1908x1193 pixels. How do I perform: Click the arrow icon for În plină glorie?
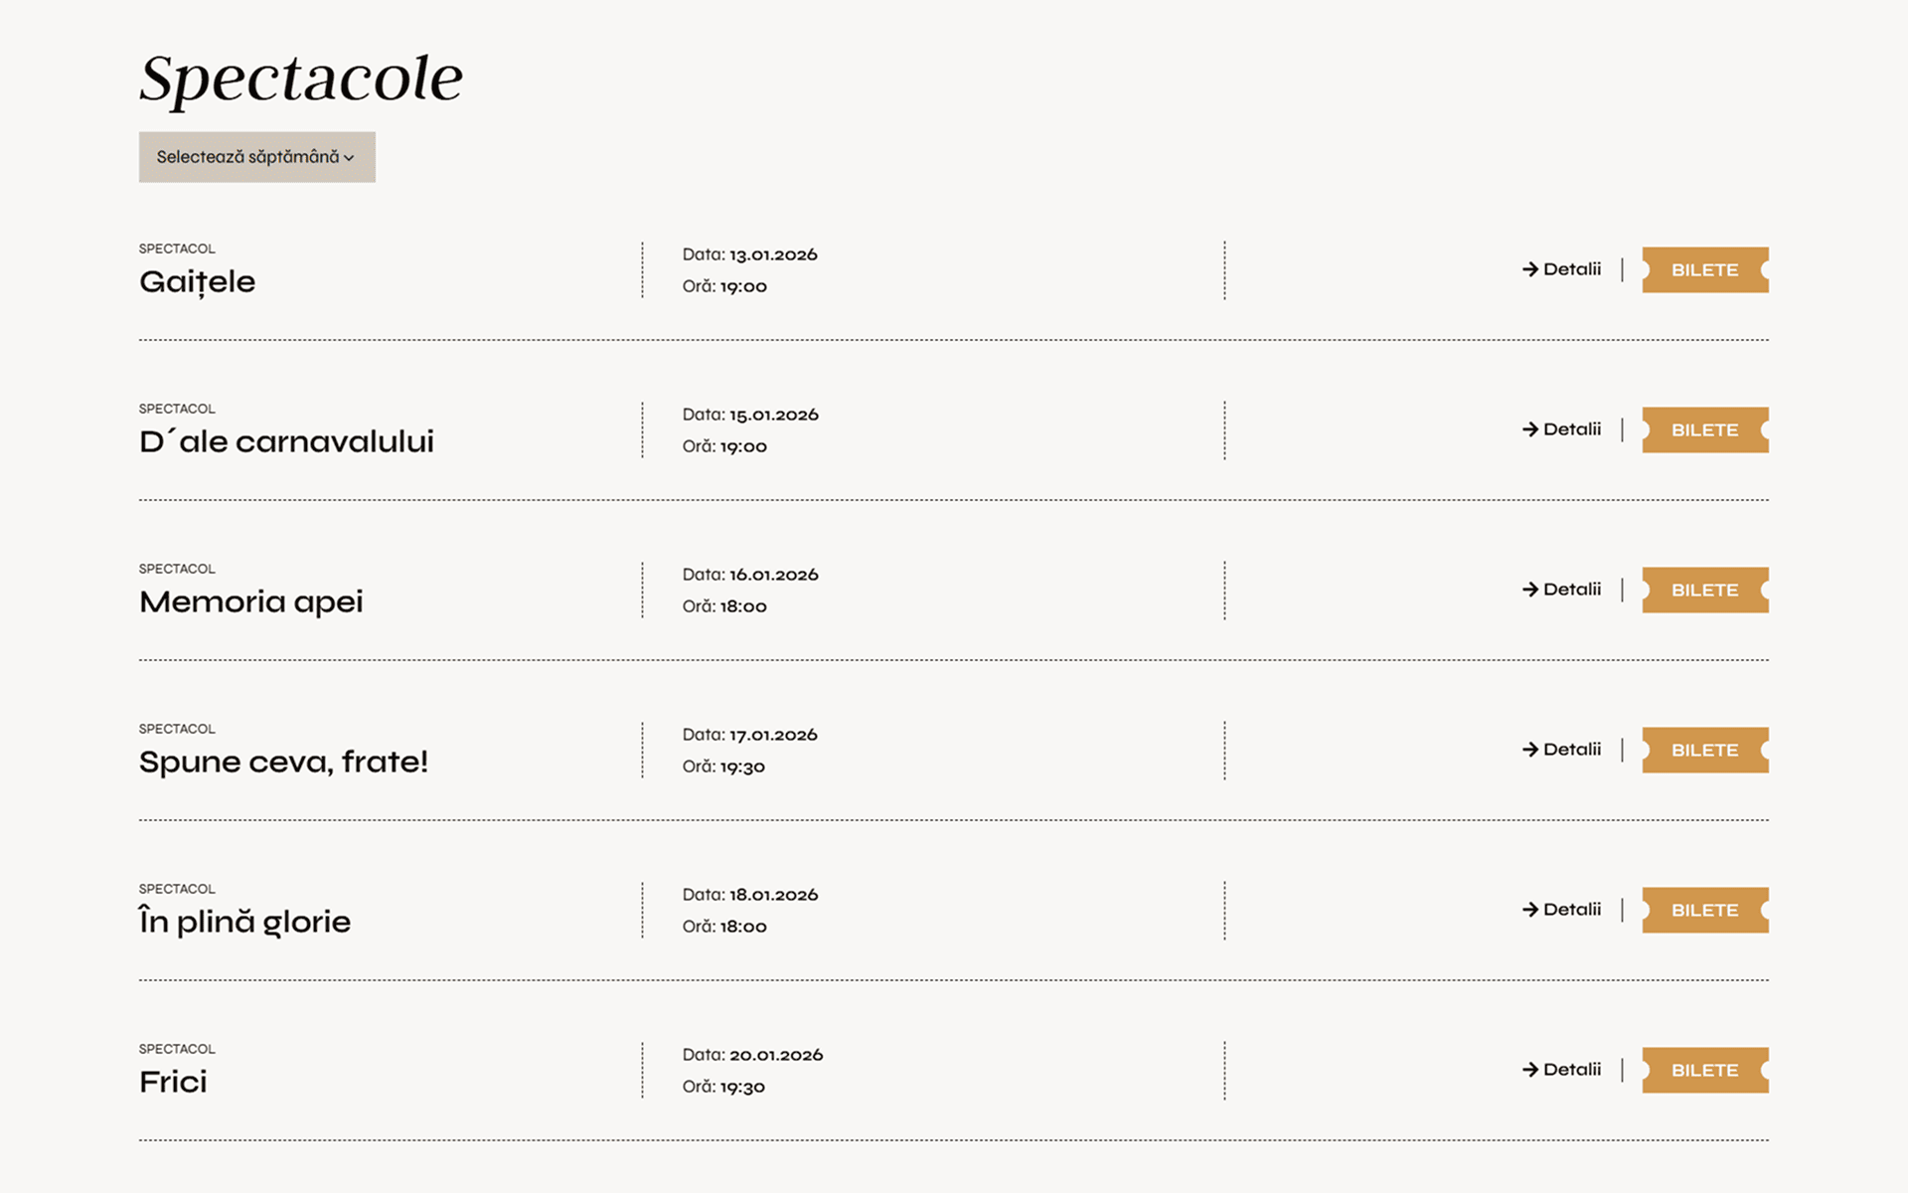pyautogui.click(x=1530, y=910)
